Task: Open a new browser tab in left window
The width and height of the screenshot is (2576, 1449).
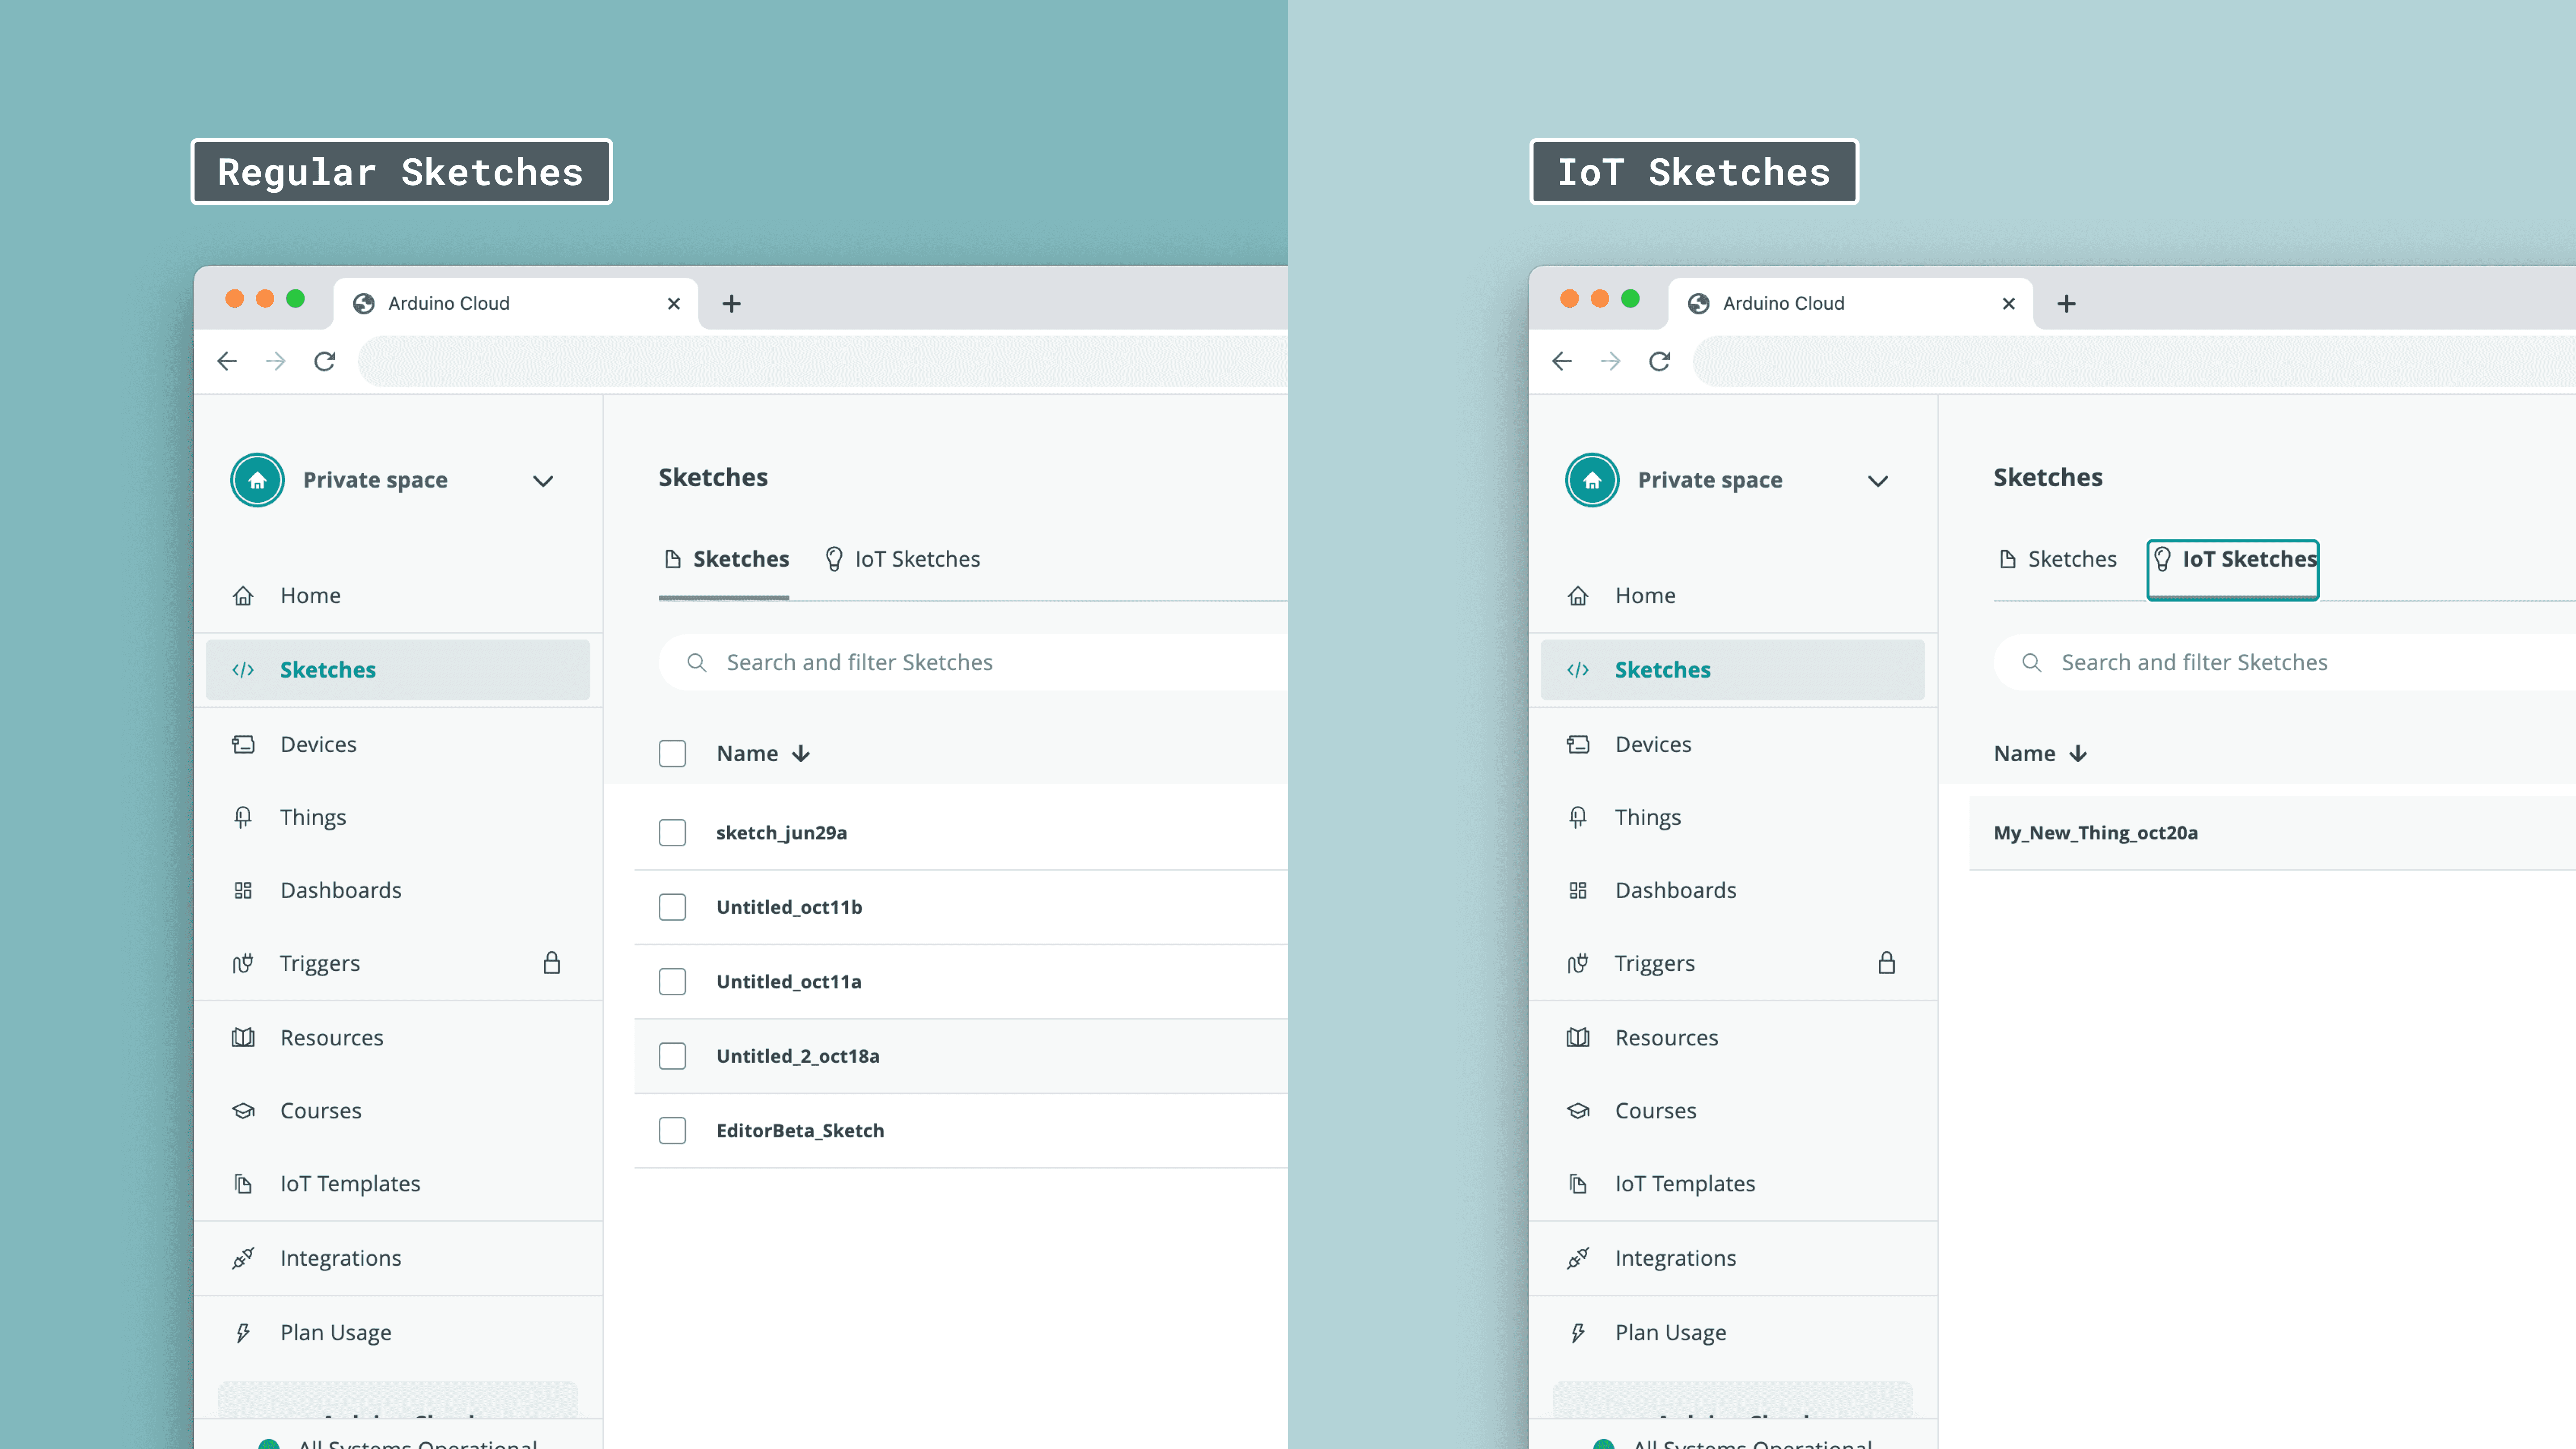Action: 731,304
